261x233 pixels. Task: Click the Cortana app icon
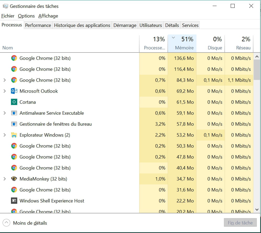pos(14,102)
